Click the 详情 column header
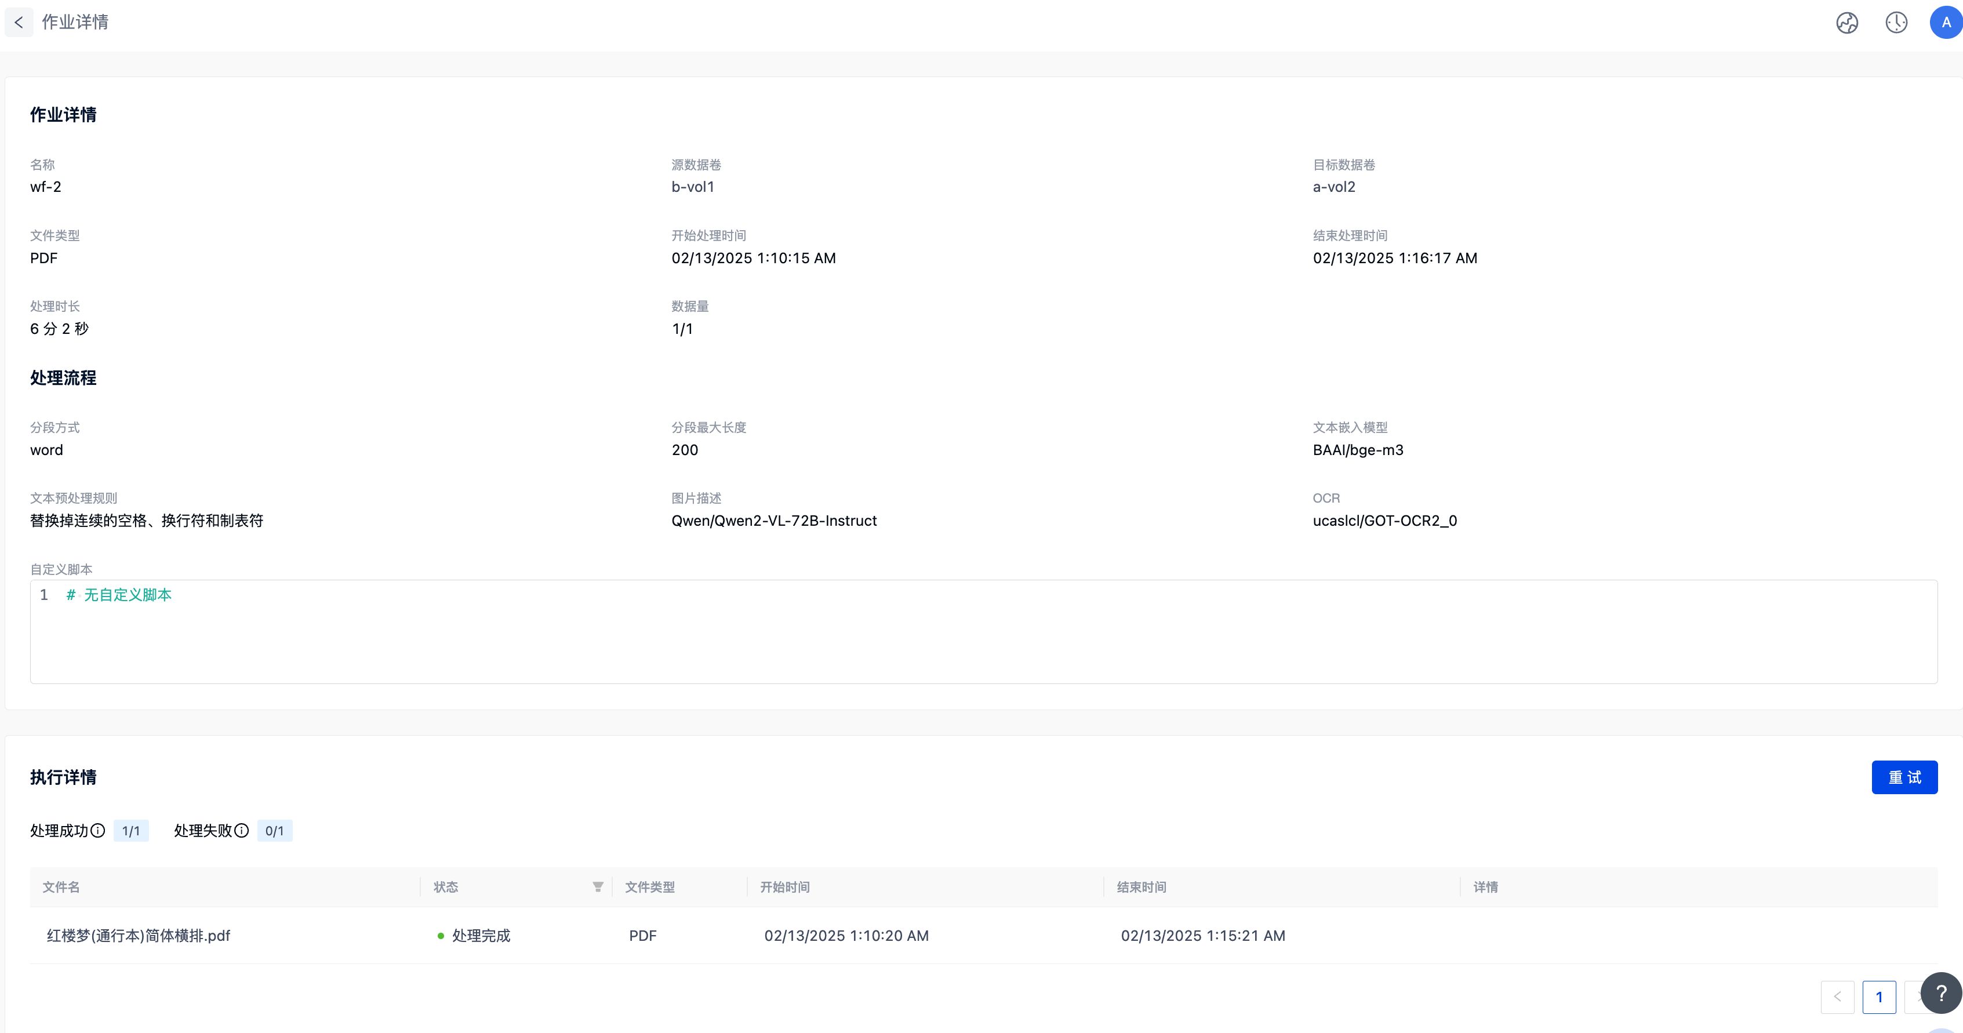 click(x=1485, y=887)
